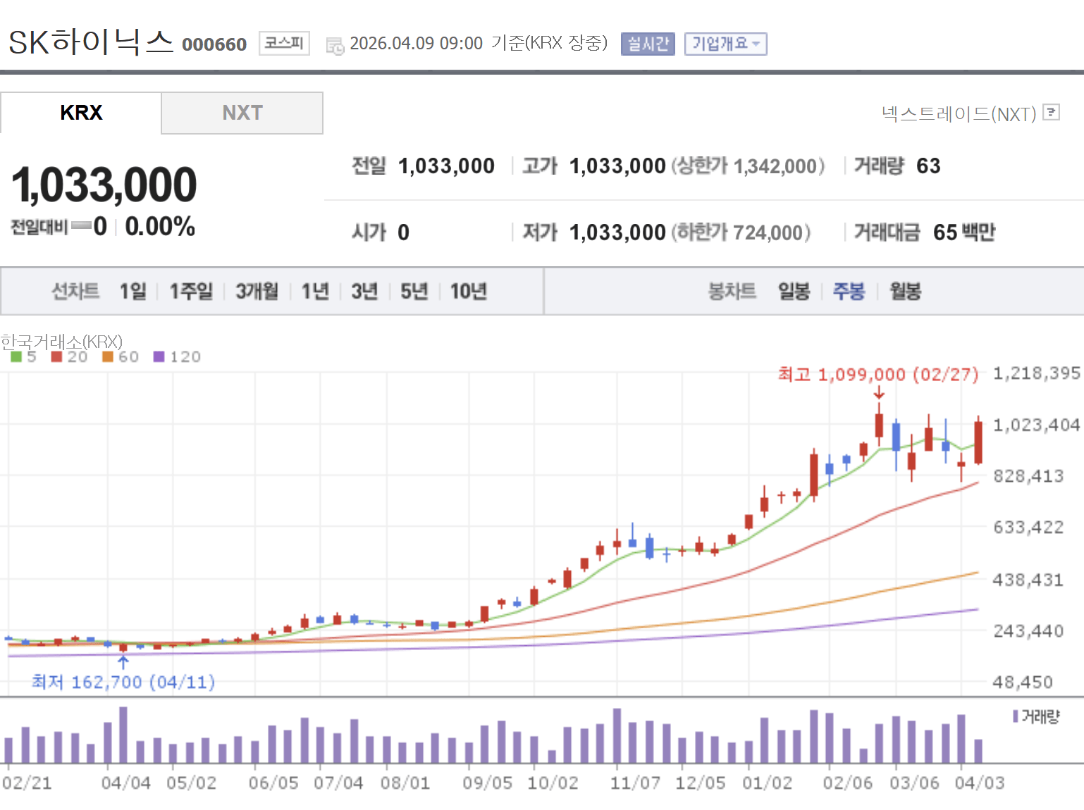The height and width of the screenshot is (810, 1084).
Task: Click the date 2026.04.09 09:00 timestamp
Action: (x=416, y=44)
